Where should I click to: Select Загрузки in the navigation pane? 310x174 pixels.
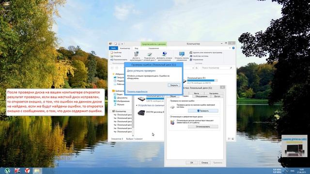(119, 77)
